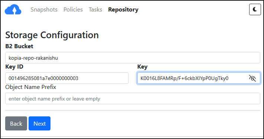264x139 pixels.
Task: Show or hide the Key with the eye icon
Action: 252,78
